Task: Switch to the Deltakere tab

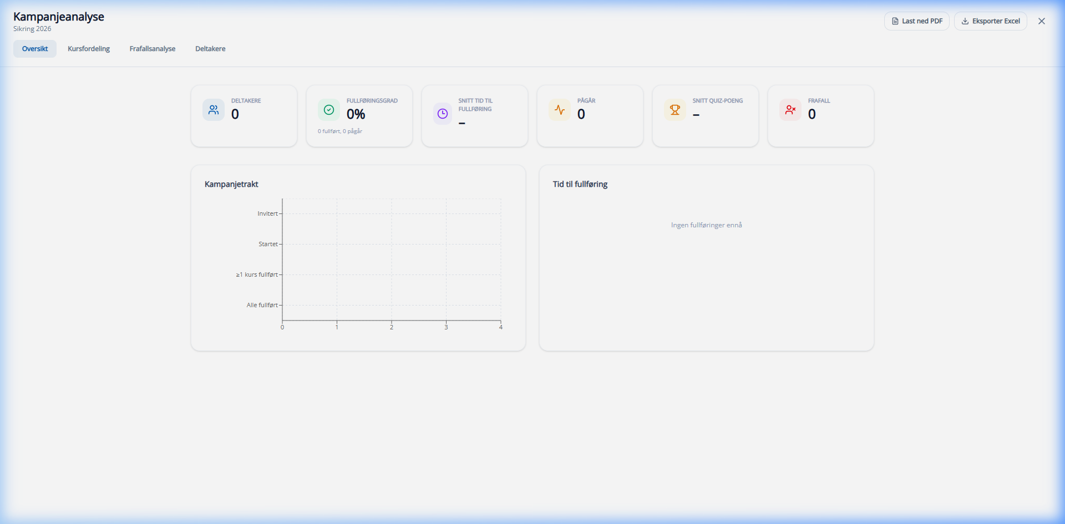Action: coord(210,48)
